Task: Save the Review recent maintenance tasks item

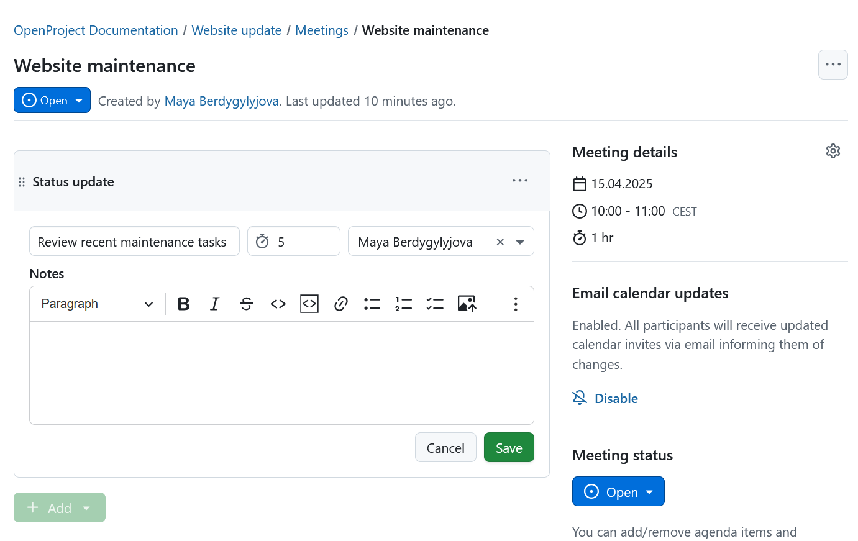Action: pos(508,447)
